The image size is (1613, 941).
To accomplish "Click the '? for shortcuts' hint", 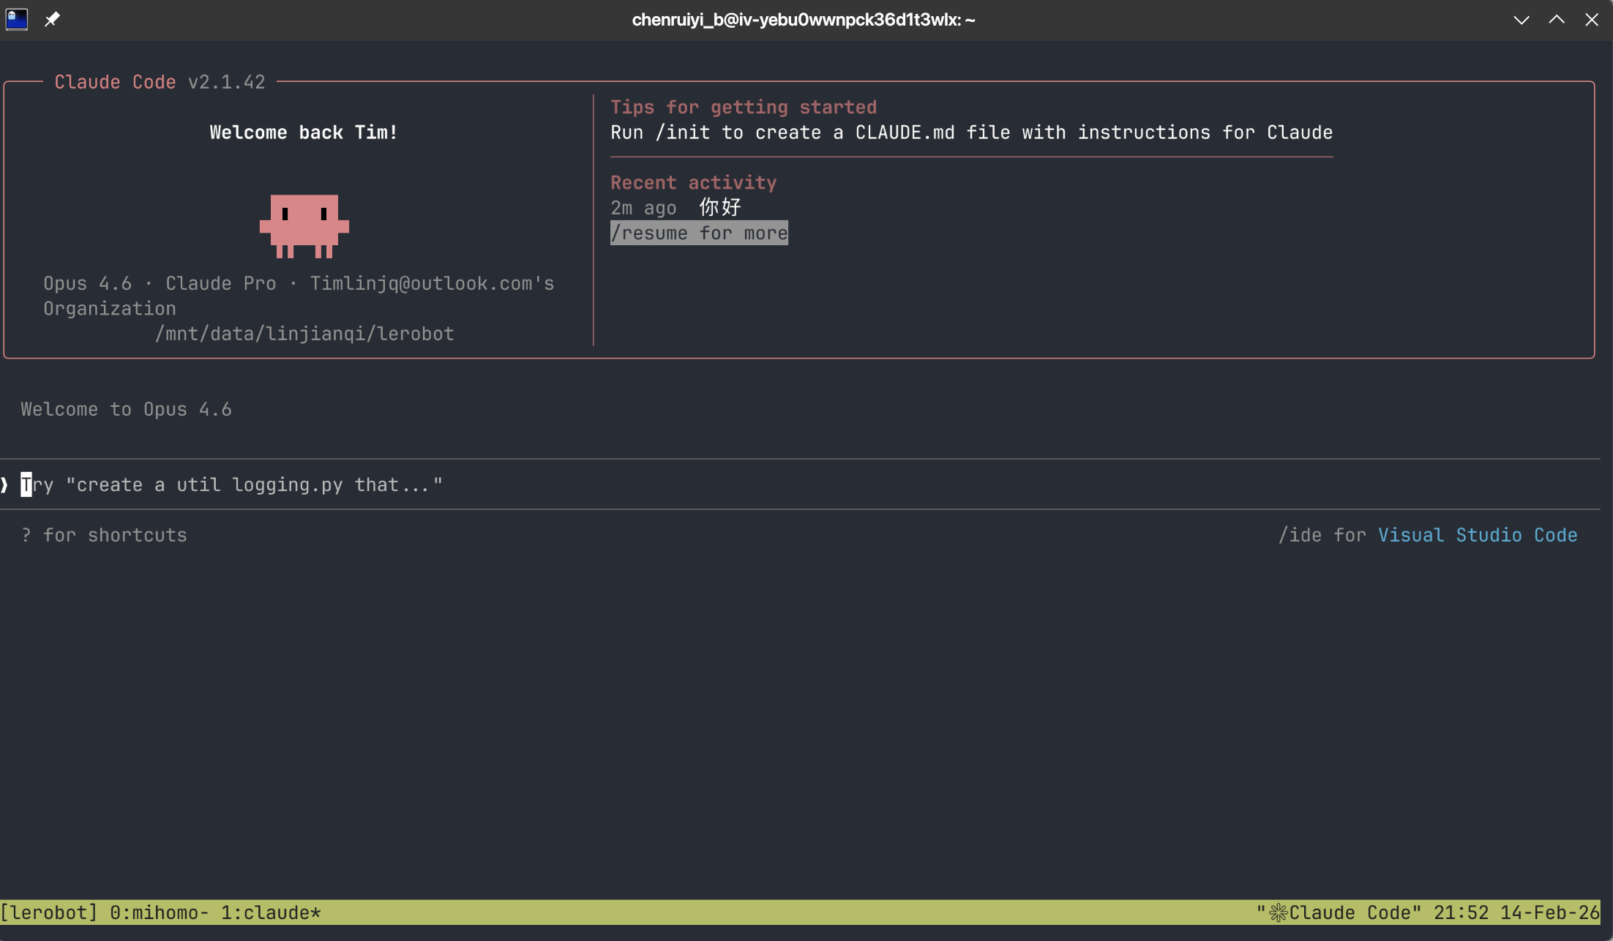I will coord(104,535).
